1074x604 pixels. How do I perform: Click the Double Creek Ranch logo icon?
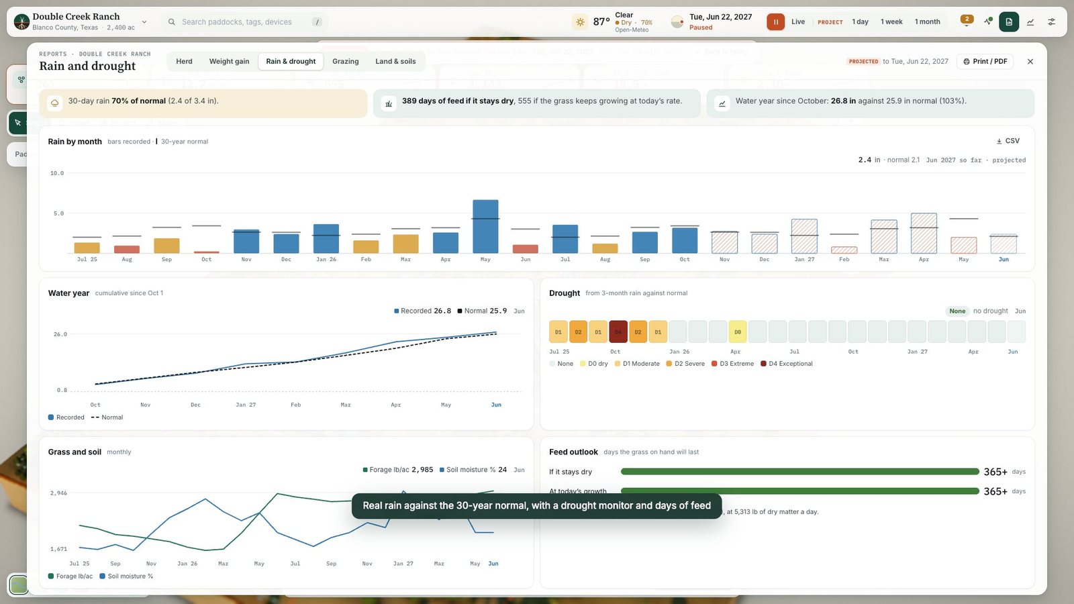click(x=21, y=21)
